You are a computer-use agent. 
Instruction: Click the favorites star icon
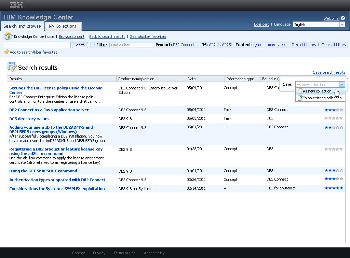(x=6, y=52)
